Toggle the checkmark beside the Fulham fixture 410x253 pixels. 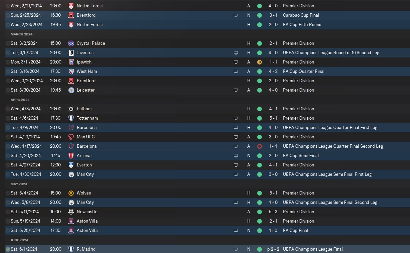(x=8, y=109)
